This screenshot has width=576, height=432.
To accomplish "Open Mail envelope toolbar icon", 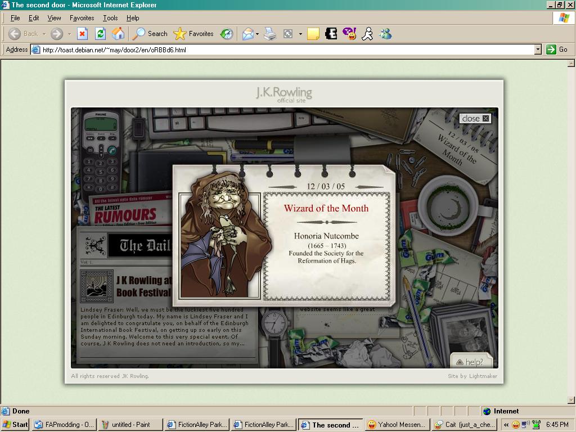I will pyautogui.click(x=248, y=34).
